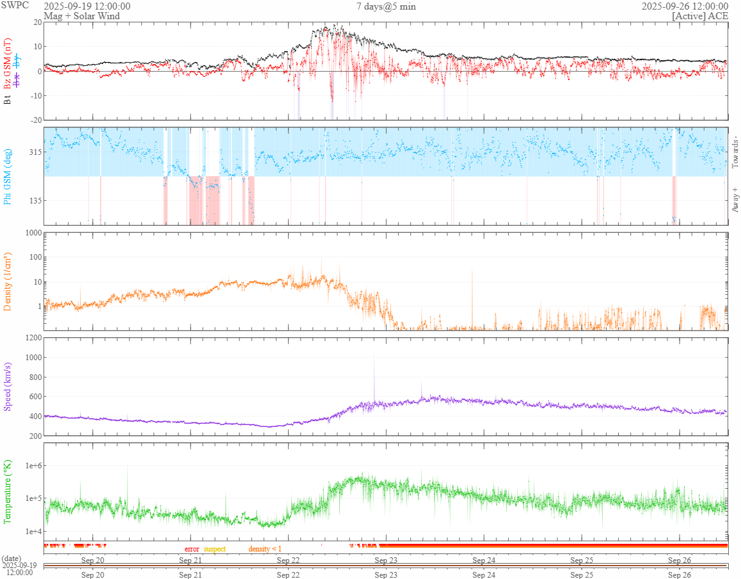Image resolution: width=741 pixels, height=579 pixels.
Task: Click the SWPC label
Action: [x=15, y=5]
